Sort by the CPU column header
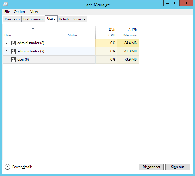This screenshot has width=195, height=176. click(x=106, y=33)
